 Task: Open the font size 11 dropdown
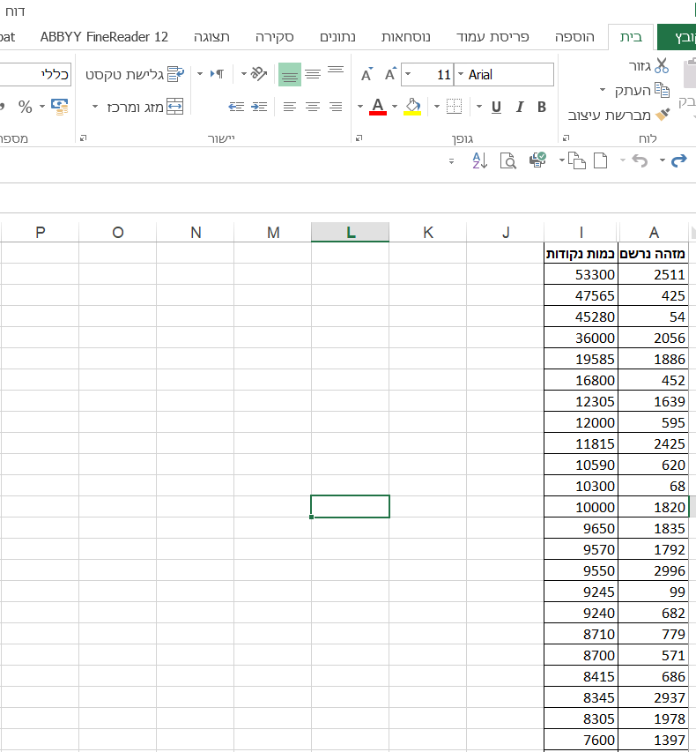(x=408, y=74)
